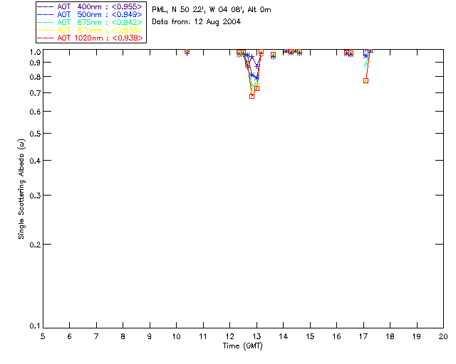This screenshot has width=456, height=364.
Task: Click the 0.1 y-axis tick label
Action: click(x=35, y=326)
